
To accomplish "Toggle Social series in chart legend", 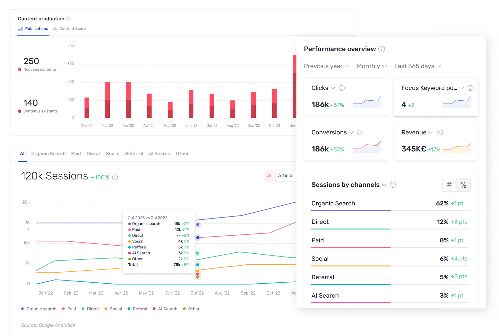I will tap(113, 309).
